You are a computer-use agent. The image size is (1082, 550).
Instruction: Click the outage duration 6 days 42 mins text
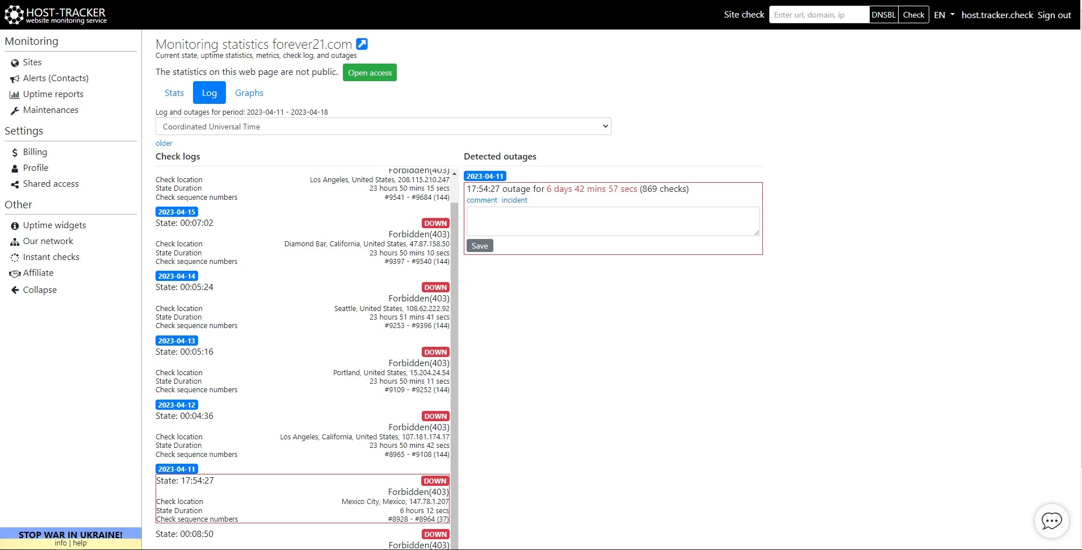pyautogui.click(x=592, y=189)
